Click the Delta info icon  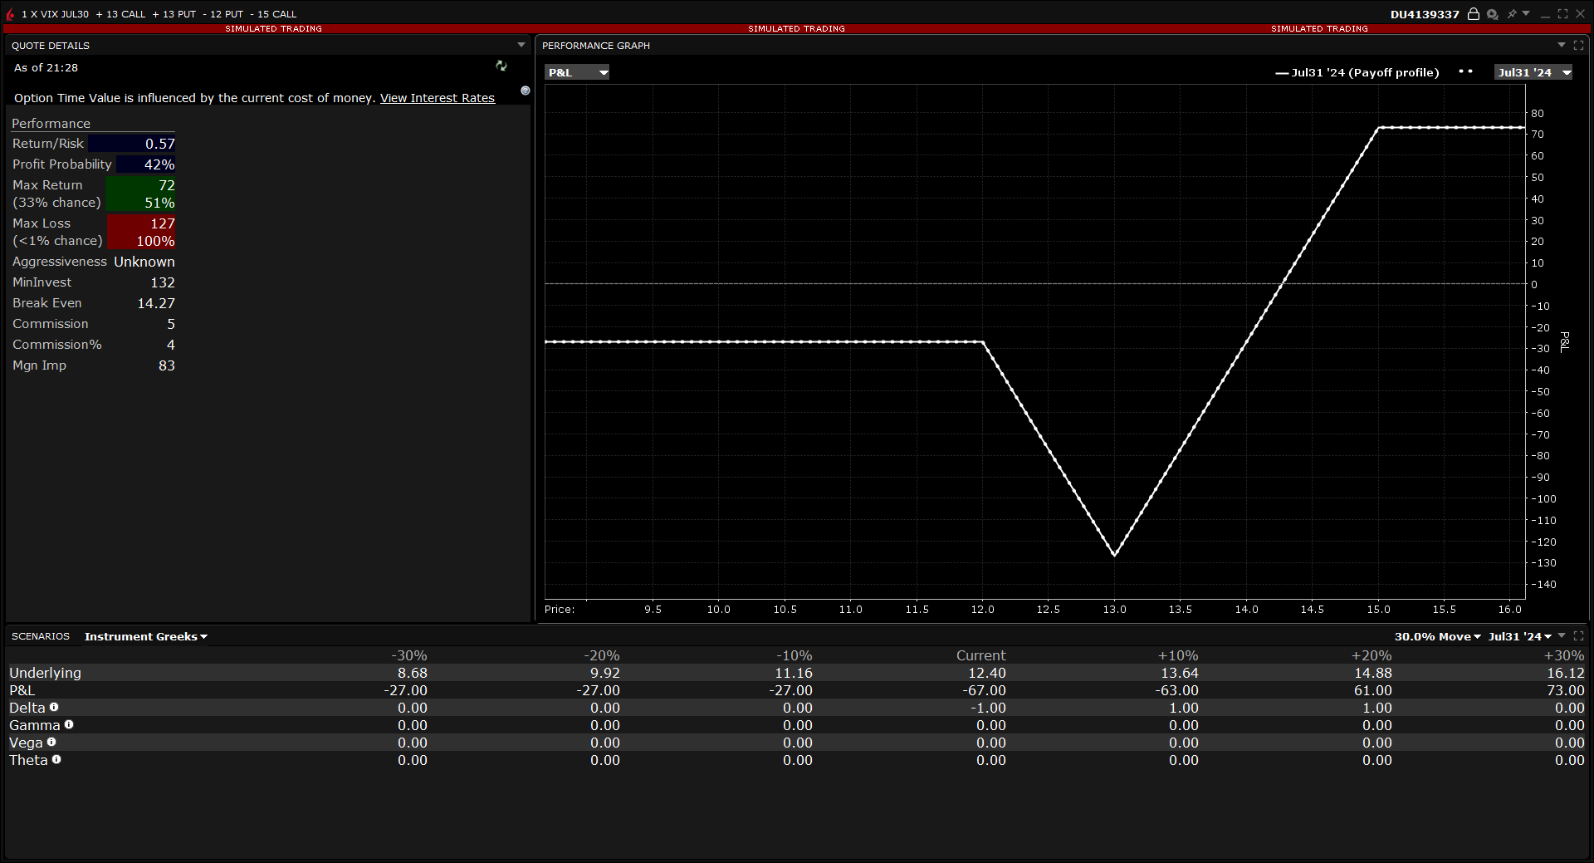pyautogui.click(x=54, y=708)
